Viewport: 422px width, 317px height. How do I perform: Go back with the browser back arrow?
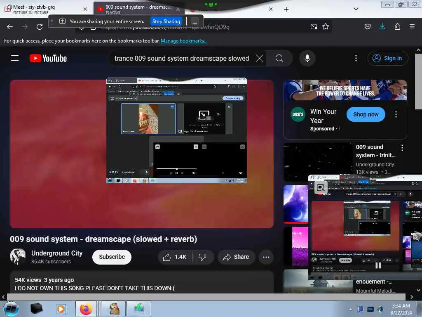pos(10,27)
